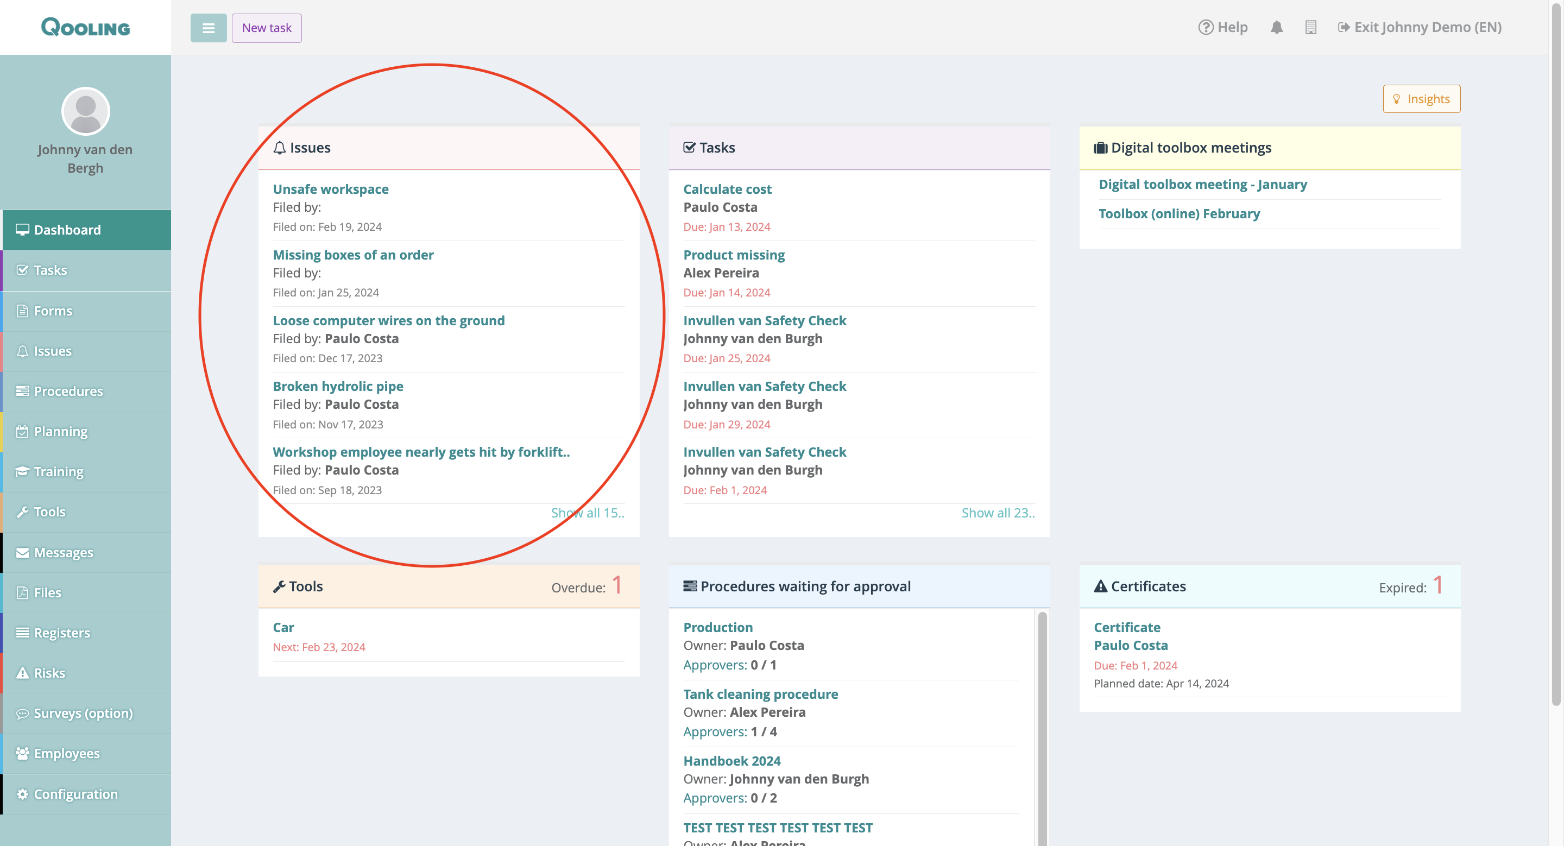Viewport: 1564px width, 846px height.
Task: Open the Unsafe workspace issue
Action: tap(330, 189)
